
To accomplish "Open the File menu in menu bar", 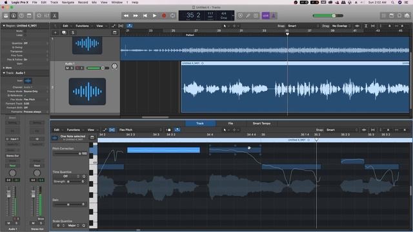I will [x=34, y=3].
